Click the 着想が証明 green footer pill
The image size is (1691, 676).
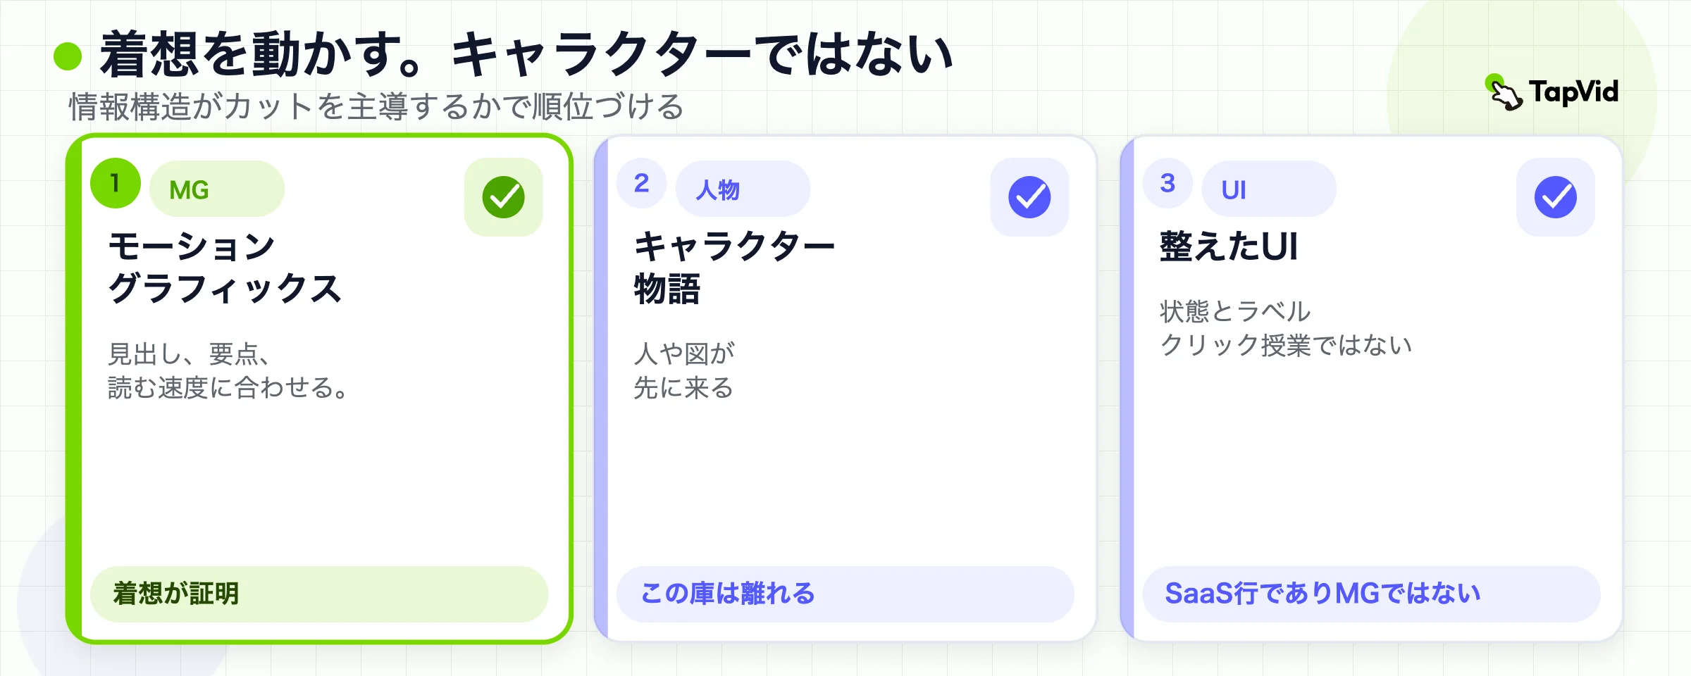pyautogui.click(x=319, y=594)
